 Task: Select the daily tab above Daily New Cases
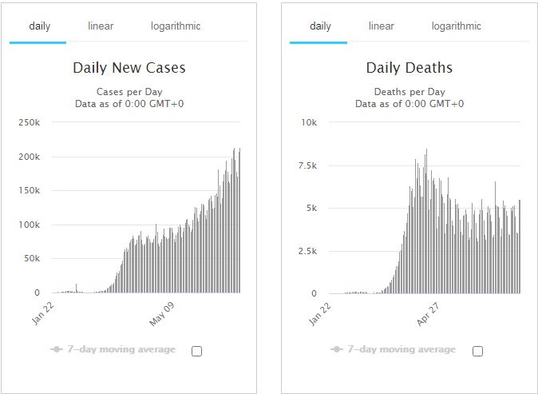39,26
